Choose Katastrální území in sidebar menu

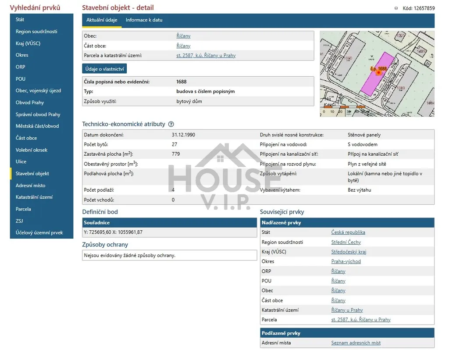34,197
